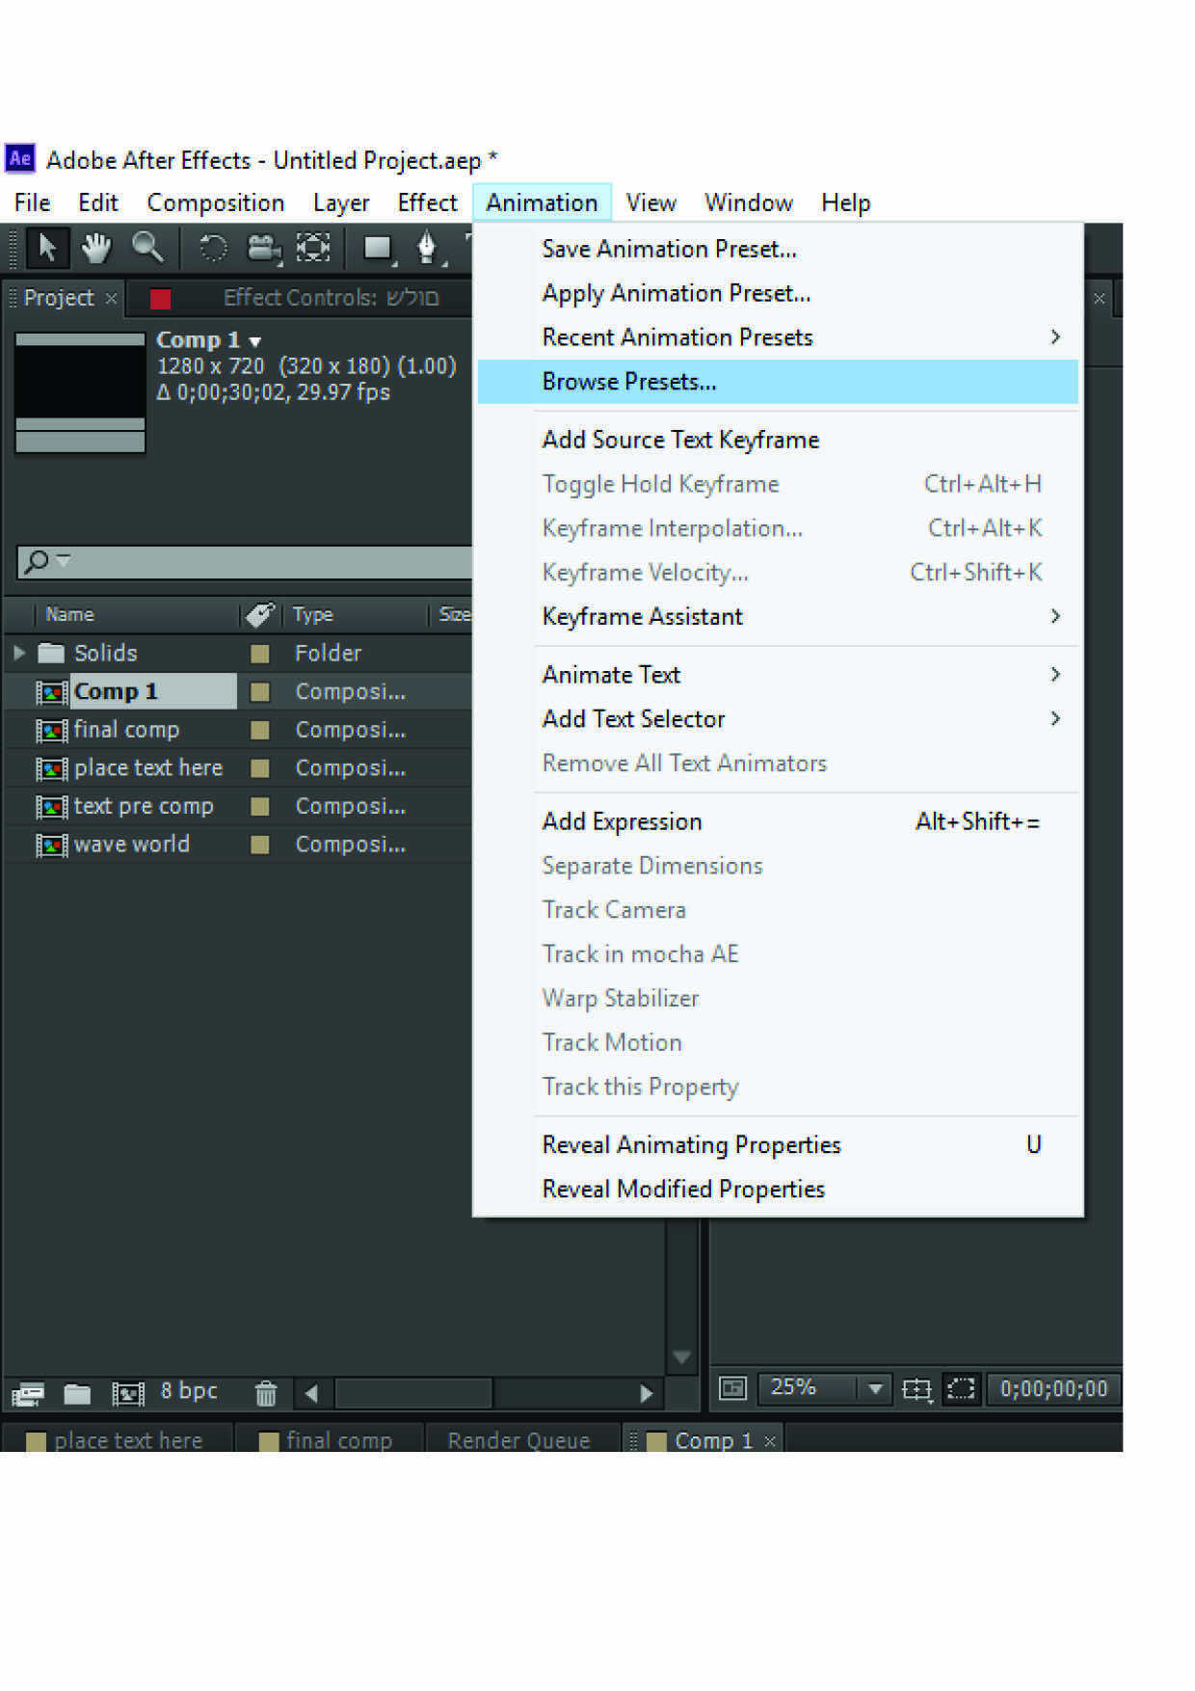Click the label color swatch for text pre comp
1195x1691 pixels.
[259, 807]
